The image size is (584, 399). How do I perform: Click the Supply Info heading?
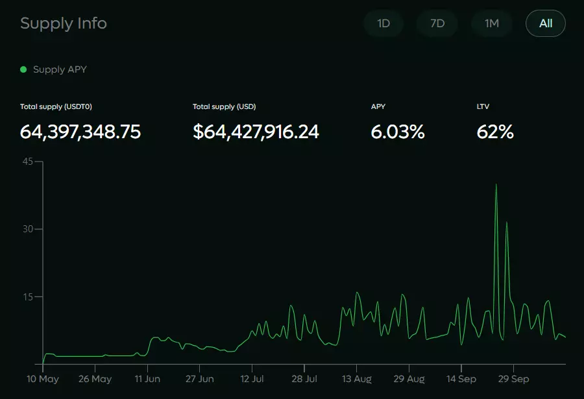64,23
